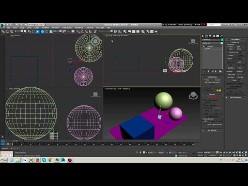Open the Select by Name dialog
248x186 pixels.
pos(29,32)
